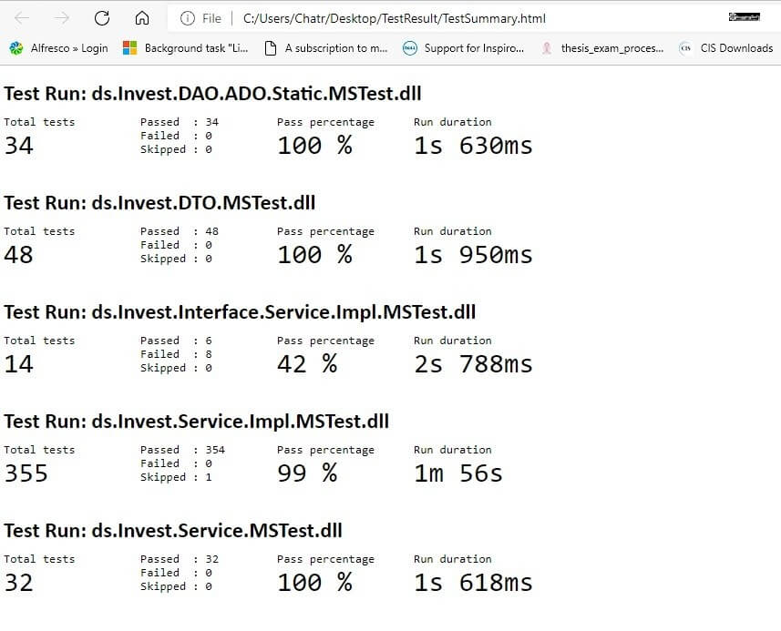Focus the address bar showing TestSummary.html path

click(x=394, y=18)
